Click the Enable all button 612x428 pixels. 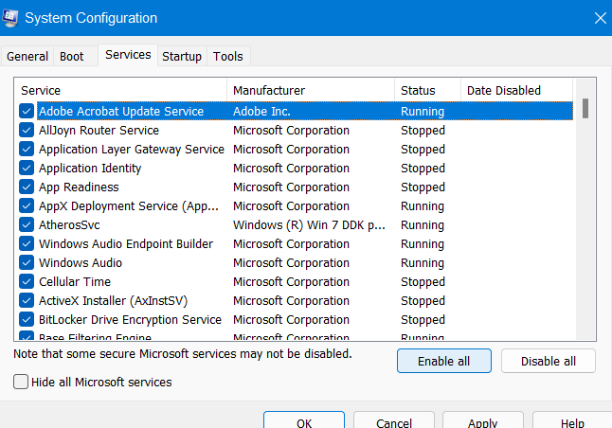pyautogui.click(x=444, y=361)
